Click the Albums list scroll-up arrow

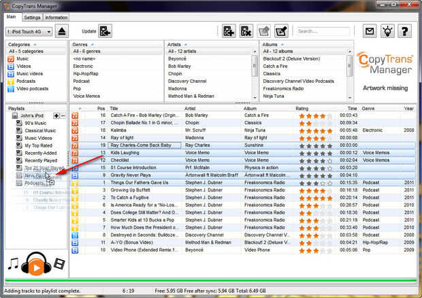pyautogui.click(x=350, y=52)
